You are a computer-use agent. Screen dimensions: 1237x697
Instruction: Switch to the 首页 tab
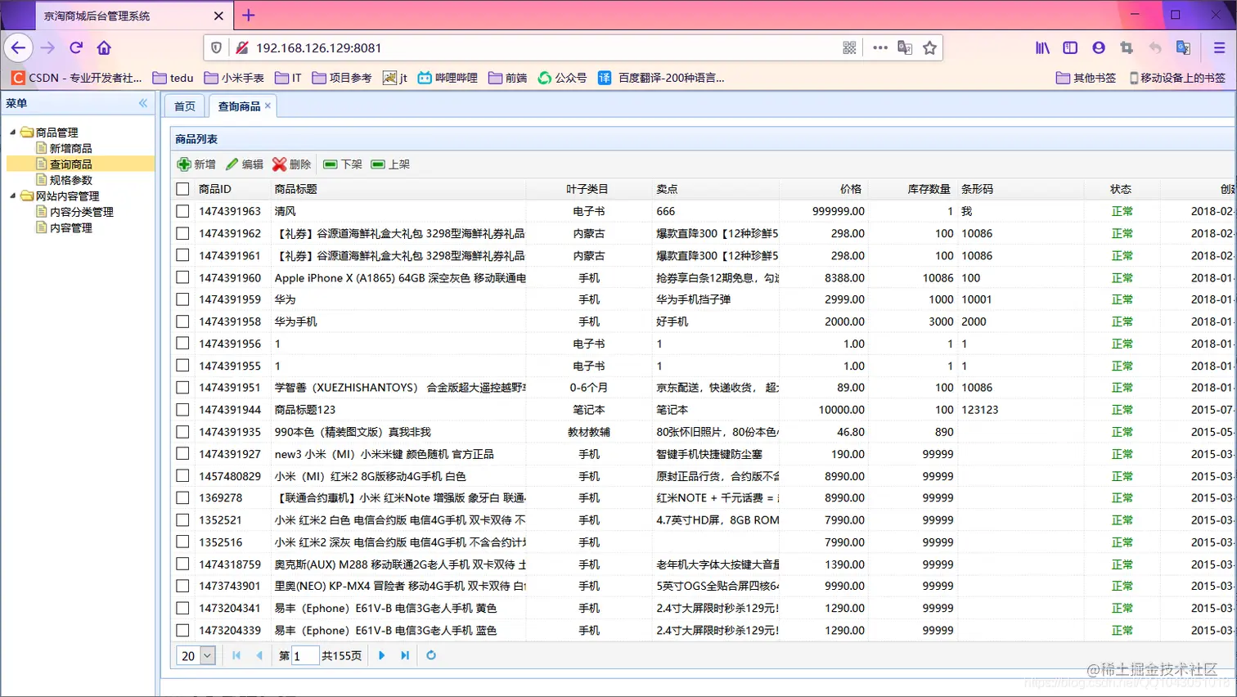(183, 105)
